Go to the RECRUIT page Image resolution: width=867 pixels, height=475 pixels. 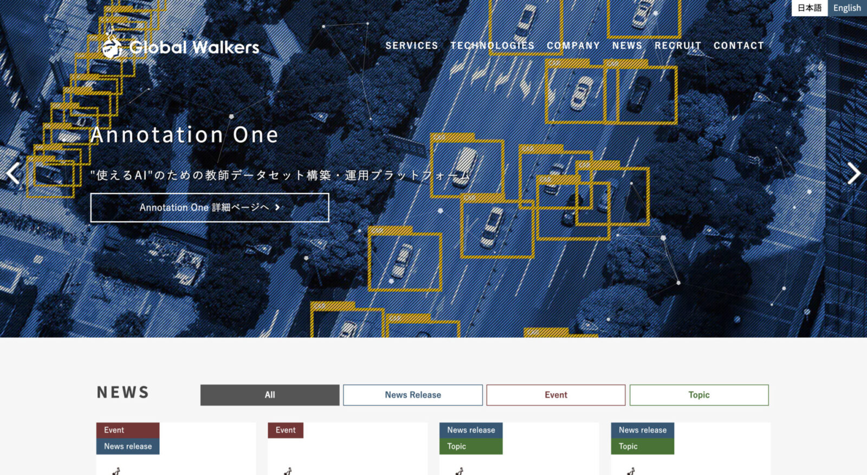tap(677, 46)
